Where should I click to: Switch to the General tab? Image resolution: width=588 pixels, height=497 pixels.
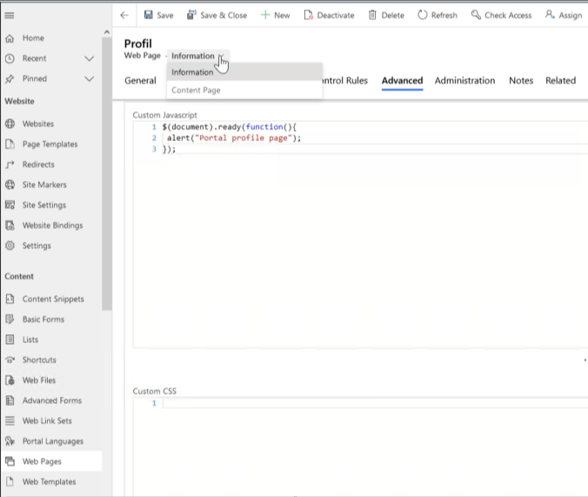(x=140, y=81)
